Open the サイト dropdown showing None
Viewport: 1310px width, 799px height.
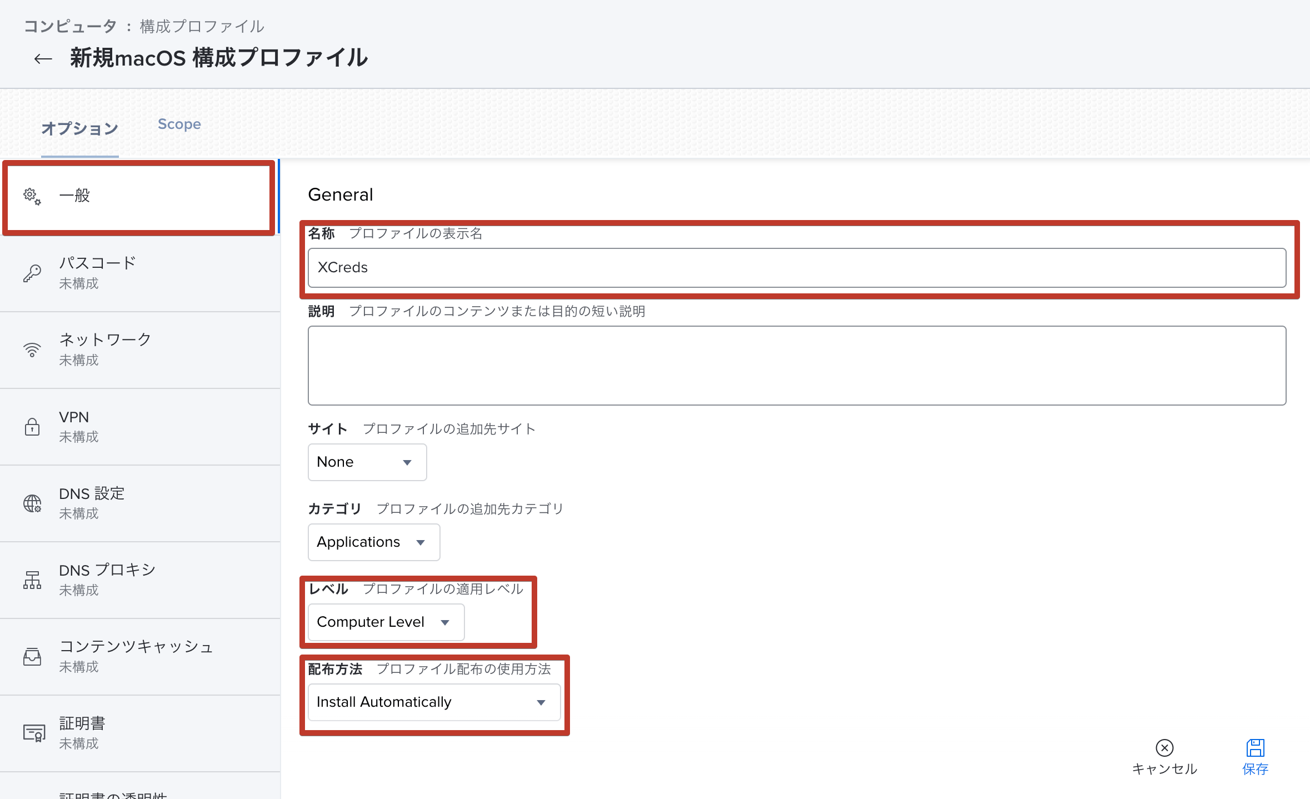[367, 462]
